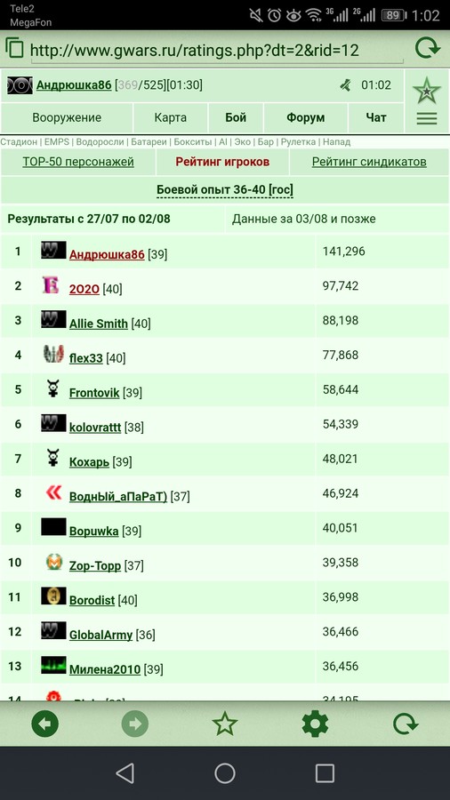Tap the Android home circle button
The image size is (450, 800).
(224, 773)
